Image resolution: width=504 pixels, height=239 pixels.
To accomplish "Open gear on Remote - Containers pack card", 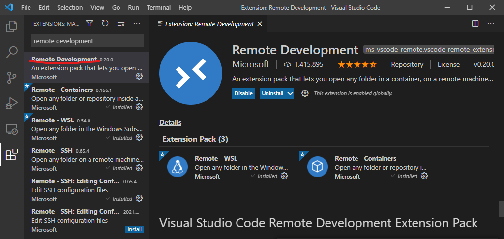I will coord(424,176).
